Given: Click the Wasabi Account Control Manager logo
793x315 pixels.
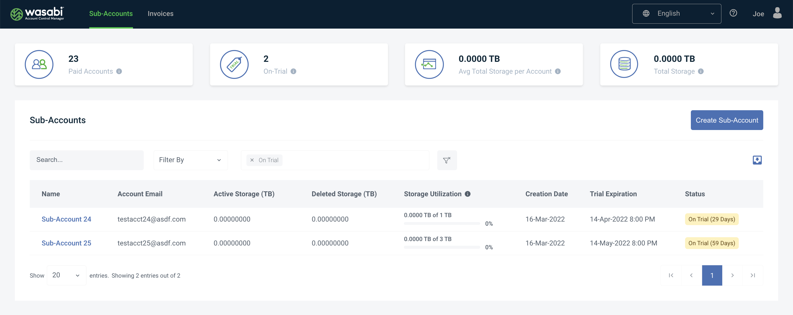Looking at the screenshot, I should (x=37, y=13).
